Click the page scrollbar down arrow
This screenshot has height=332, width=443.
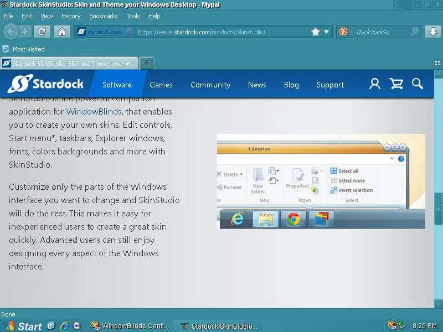pyautogui.click(x=439, y=304)
